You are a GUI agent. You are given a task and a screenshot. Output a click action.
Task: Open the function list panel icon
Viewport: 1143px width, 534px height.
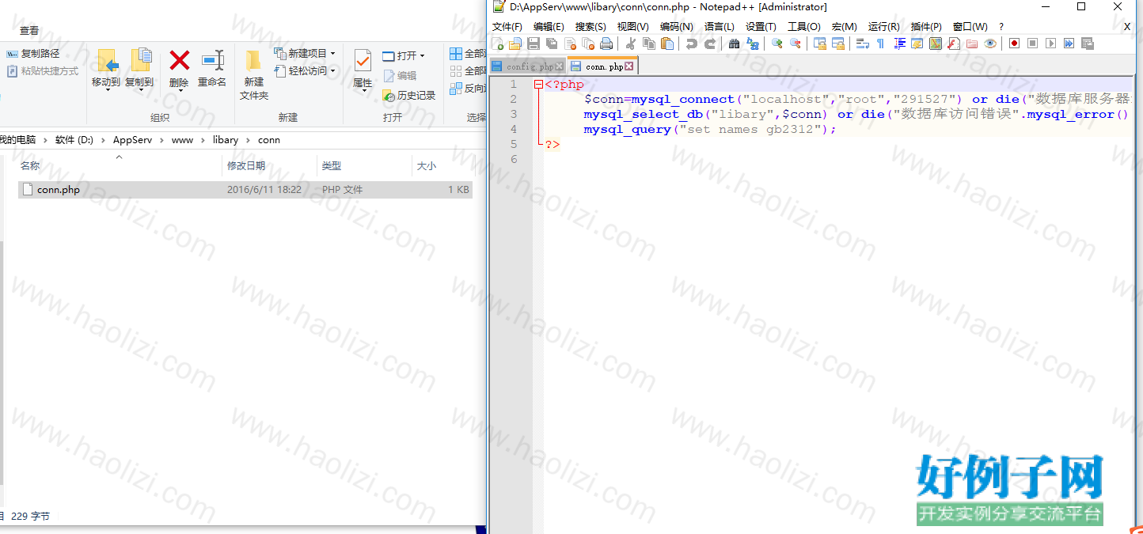954,44
